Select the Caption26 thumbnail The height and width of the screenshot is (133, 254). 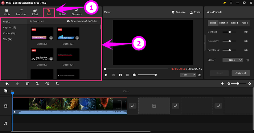click(42, 34)
